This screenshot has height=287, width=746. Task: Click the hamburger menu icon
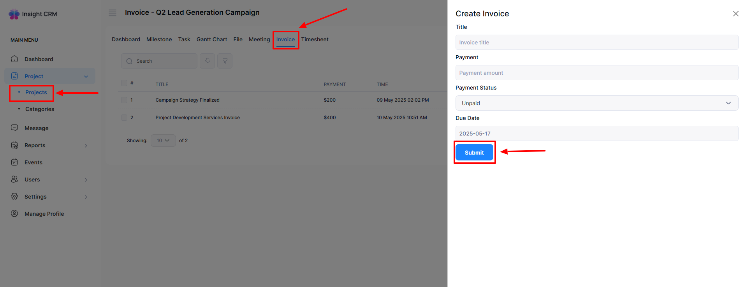113,13
